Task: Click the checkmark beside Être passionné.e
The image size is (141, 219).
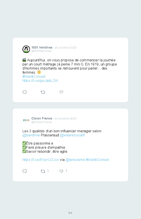Action: 24,143
